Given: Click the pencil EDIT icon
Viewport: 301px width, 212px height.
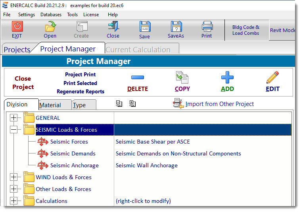Looking at the screenshot, I should 272,77.
